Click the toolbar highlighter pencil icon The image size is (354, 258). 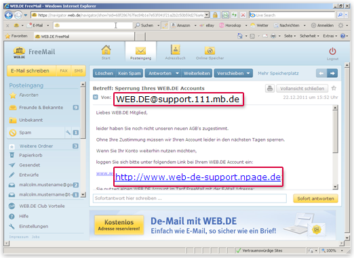165,26
